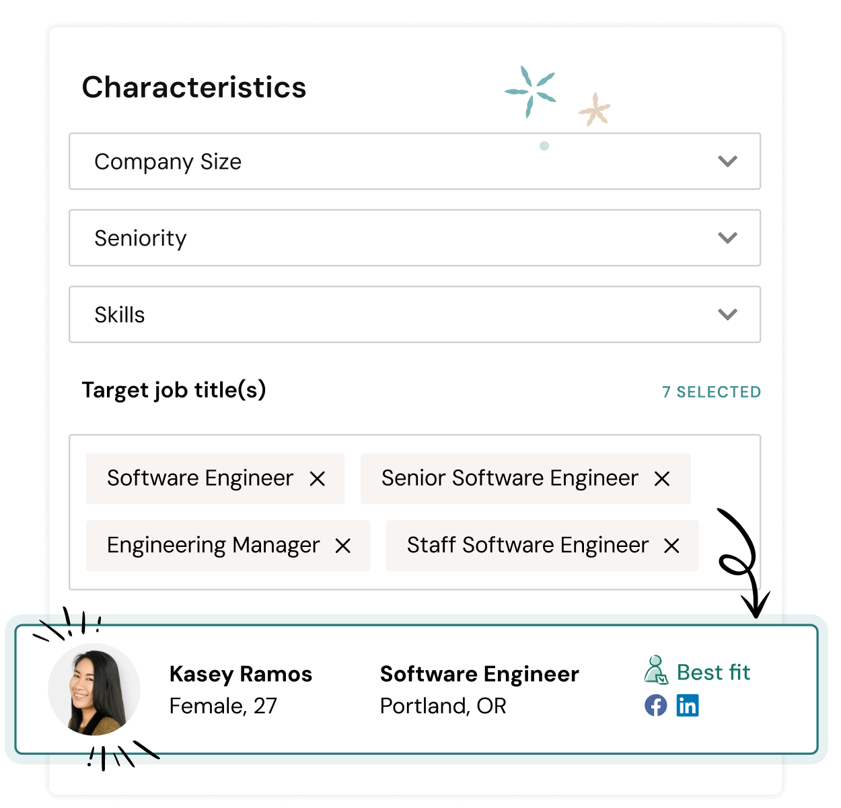Select the Best fit label
This screenshot has height=808, width=841.
click(x=713, y=671)
